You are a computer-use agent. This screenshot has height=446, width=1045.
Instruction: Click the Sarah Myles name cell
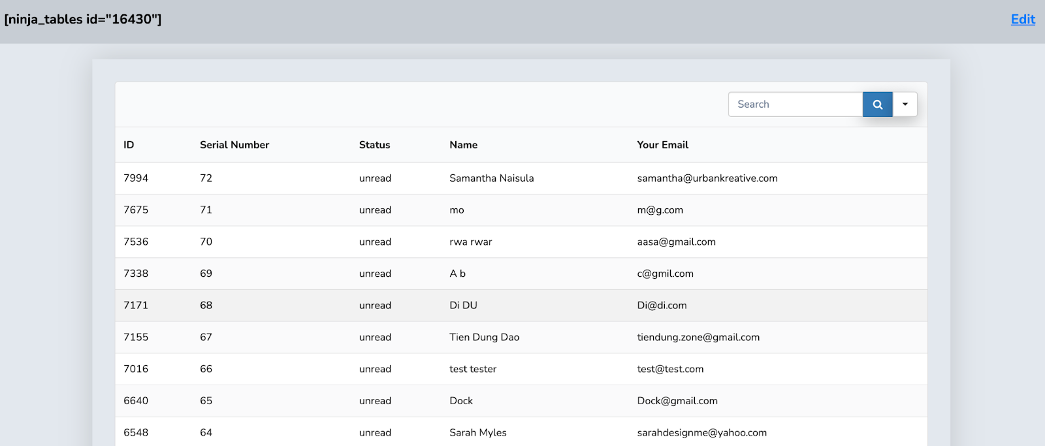pos(477,432)
